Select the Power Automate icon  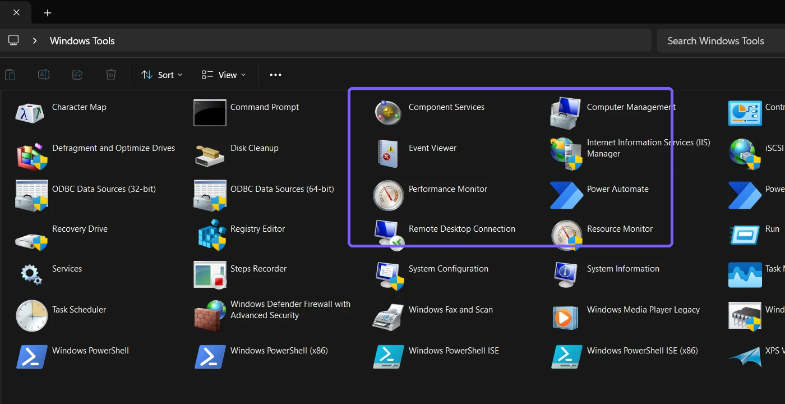(566, 195)
